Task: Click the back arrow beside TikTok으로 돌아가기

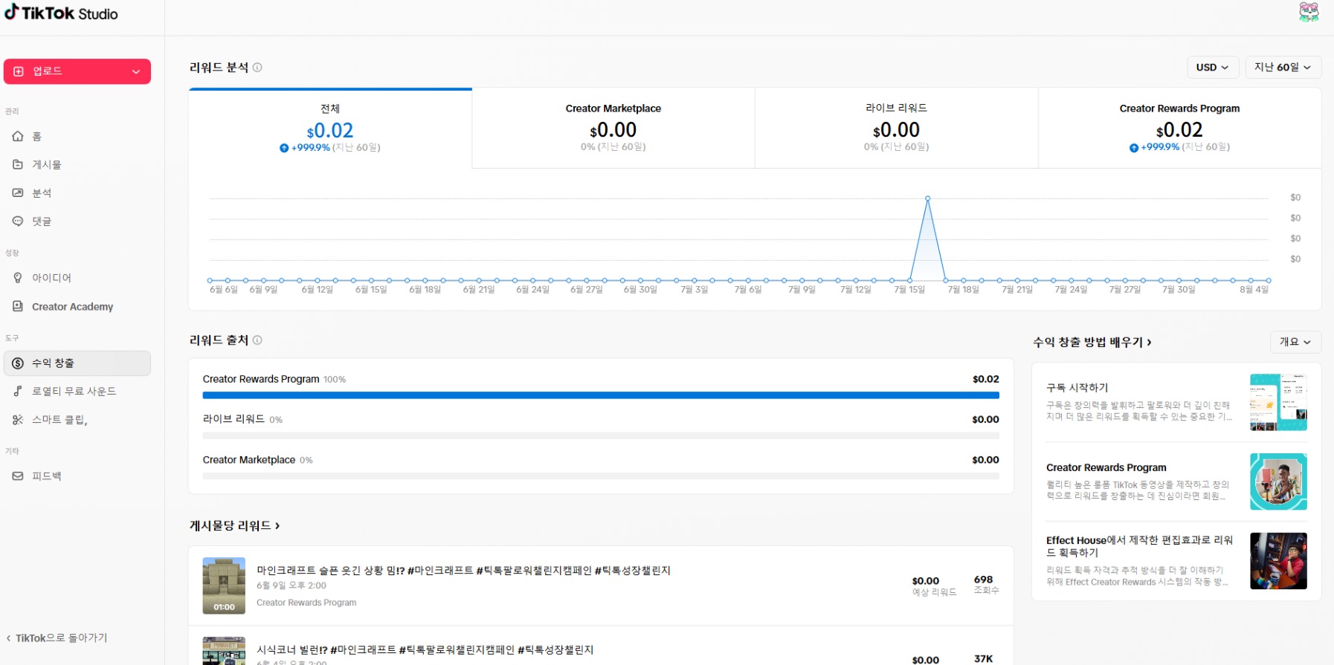Action: coord(8,638)
